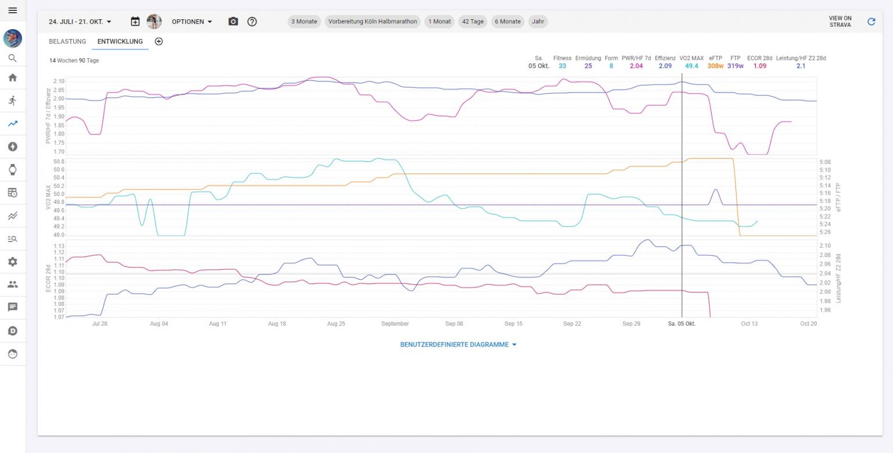The width and height of the screenshot is (893, 453).
Task: Open the fitness trends chart icon in sidebar
Action: [x=13, y=123]
